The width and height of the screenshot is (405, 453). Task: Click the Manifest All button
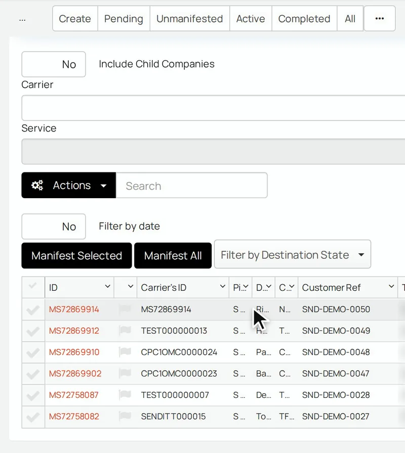(x=173, y=256)
